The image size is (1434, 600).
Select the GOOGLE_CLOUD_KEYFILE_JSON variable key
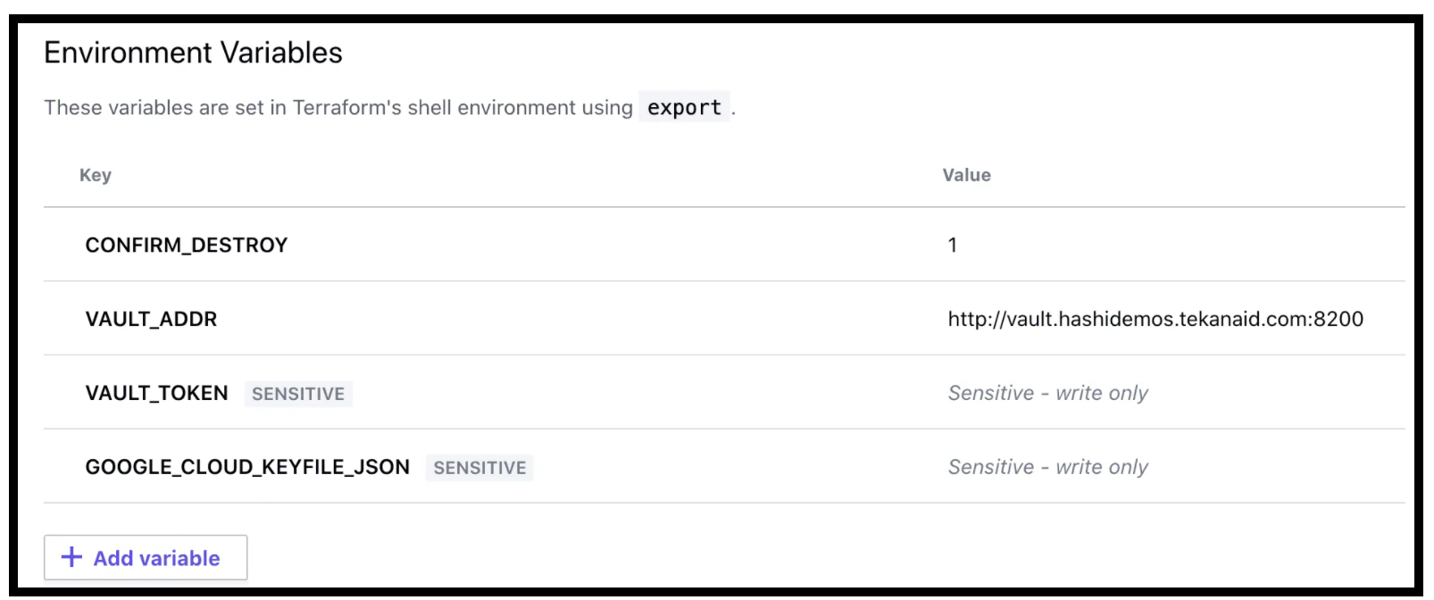coord(247,468)
